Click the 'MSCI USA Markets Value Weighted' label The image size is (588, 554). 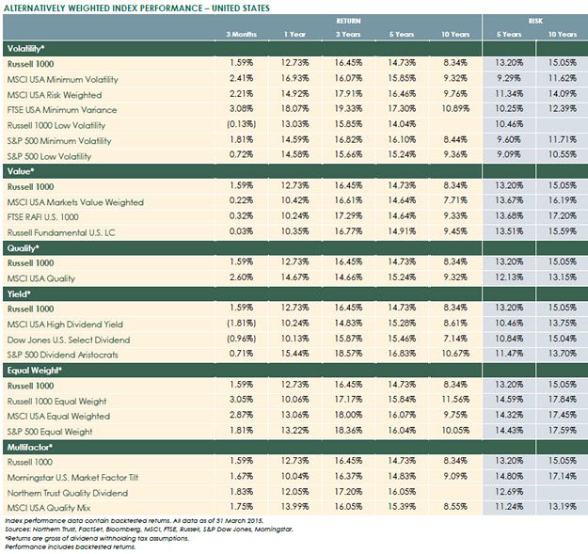pos(75,202)
